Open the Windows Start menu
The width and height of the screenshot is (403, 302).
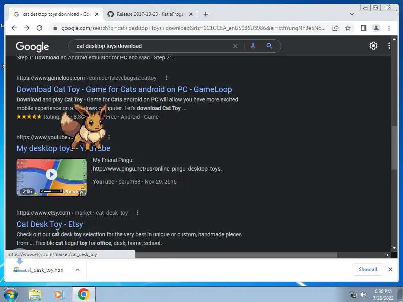(11, 294)
